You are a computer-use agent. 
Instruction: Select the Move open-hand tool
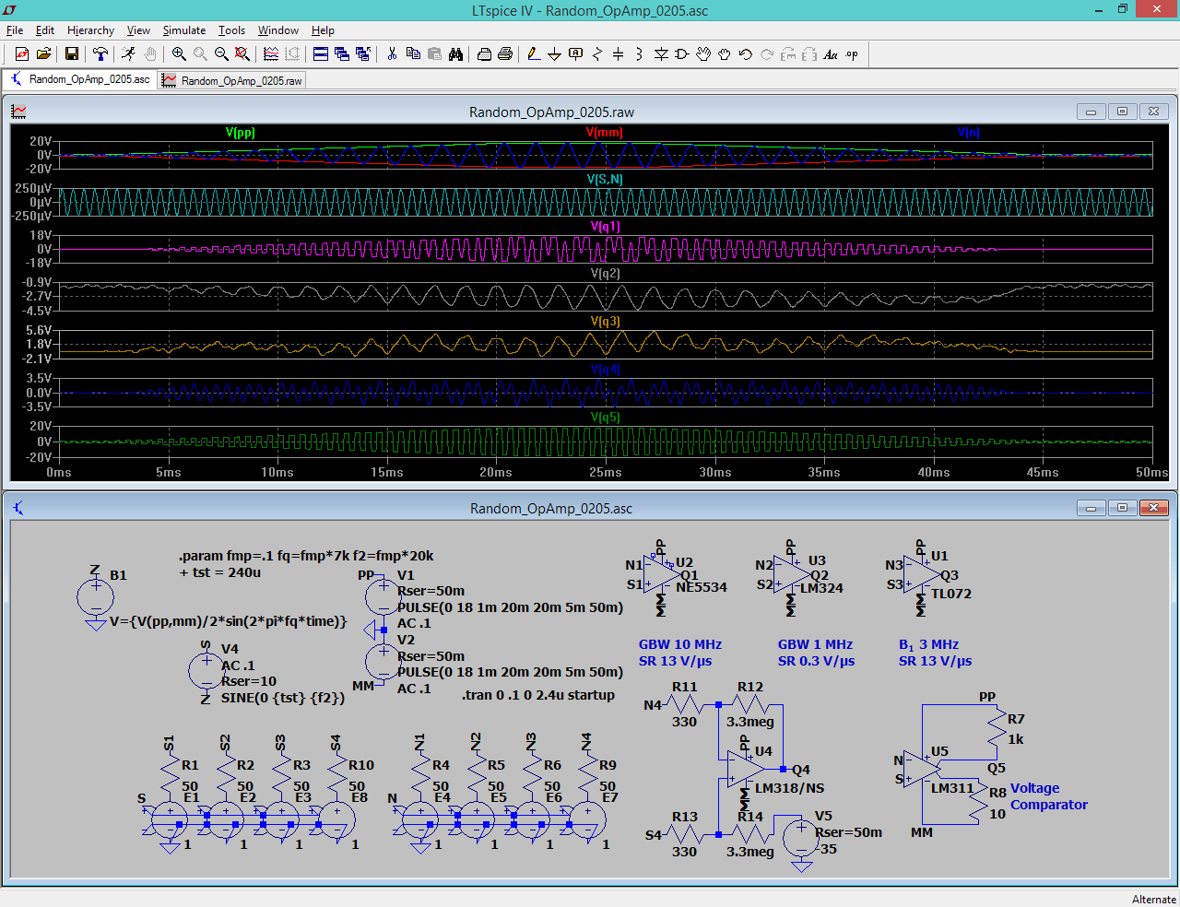[x=703, y=54]
